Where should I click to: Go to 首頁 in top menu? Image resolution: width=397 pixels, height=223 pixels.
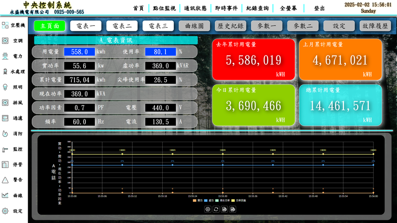[138, 8]
